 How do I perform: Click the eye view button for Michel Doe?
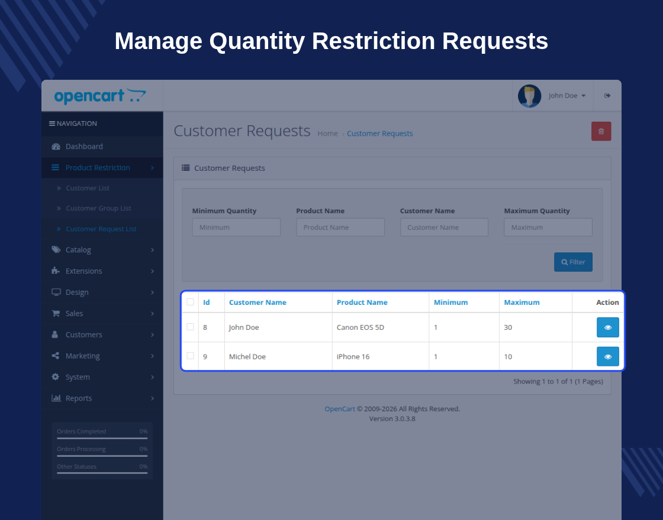[607, 357]
